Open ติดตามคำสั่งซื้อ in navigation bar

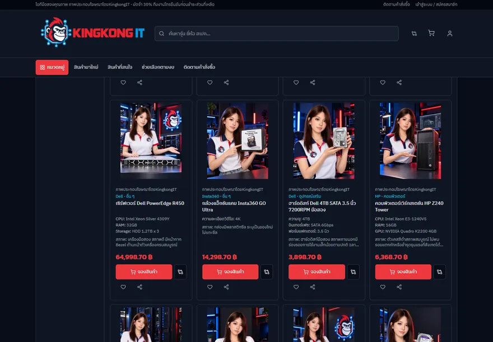[x=199, y=67]
